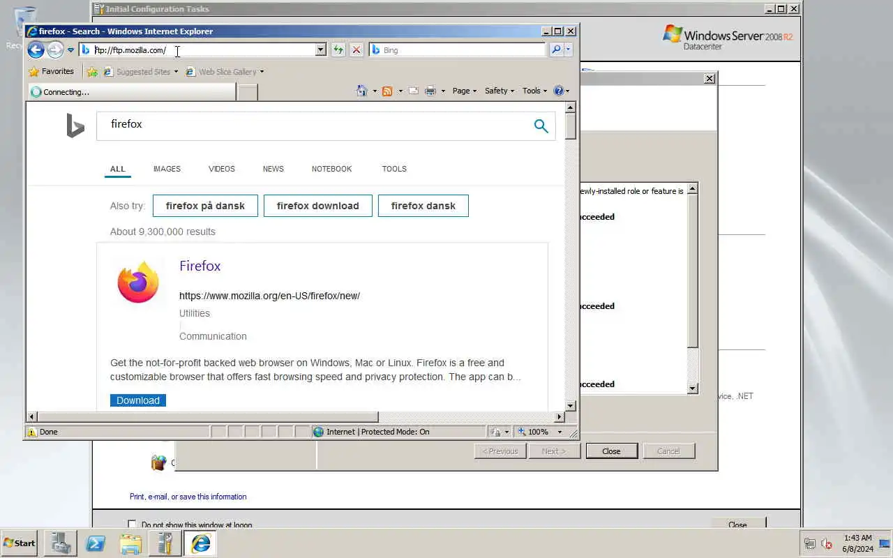Click the network icon in system tray

tap(810, 543)
